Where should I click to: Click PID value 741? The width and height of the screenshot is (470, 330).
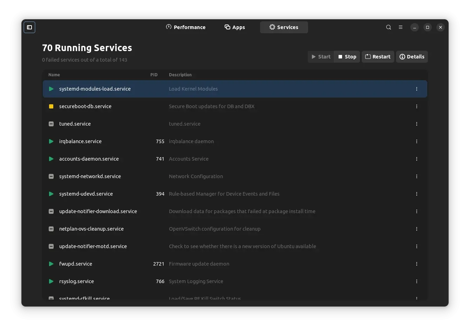click(x=160, y=159)
